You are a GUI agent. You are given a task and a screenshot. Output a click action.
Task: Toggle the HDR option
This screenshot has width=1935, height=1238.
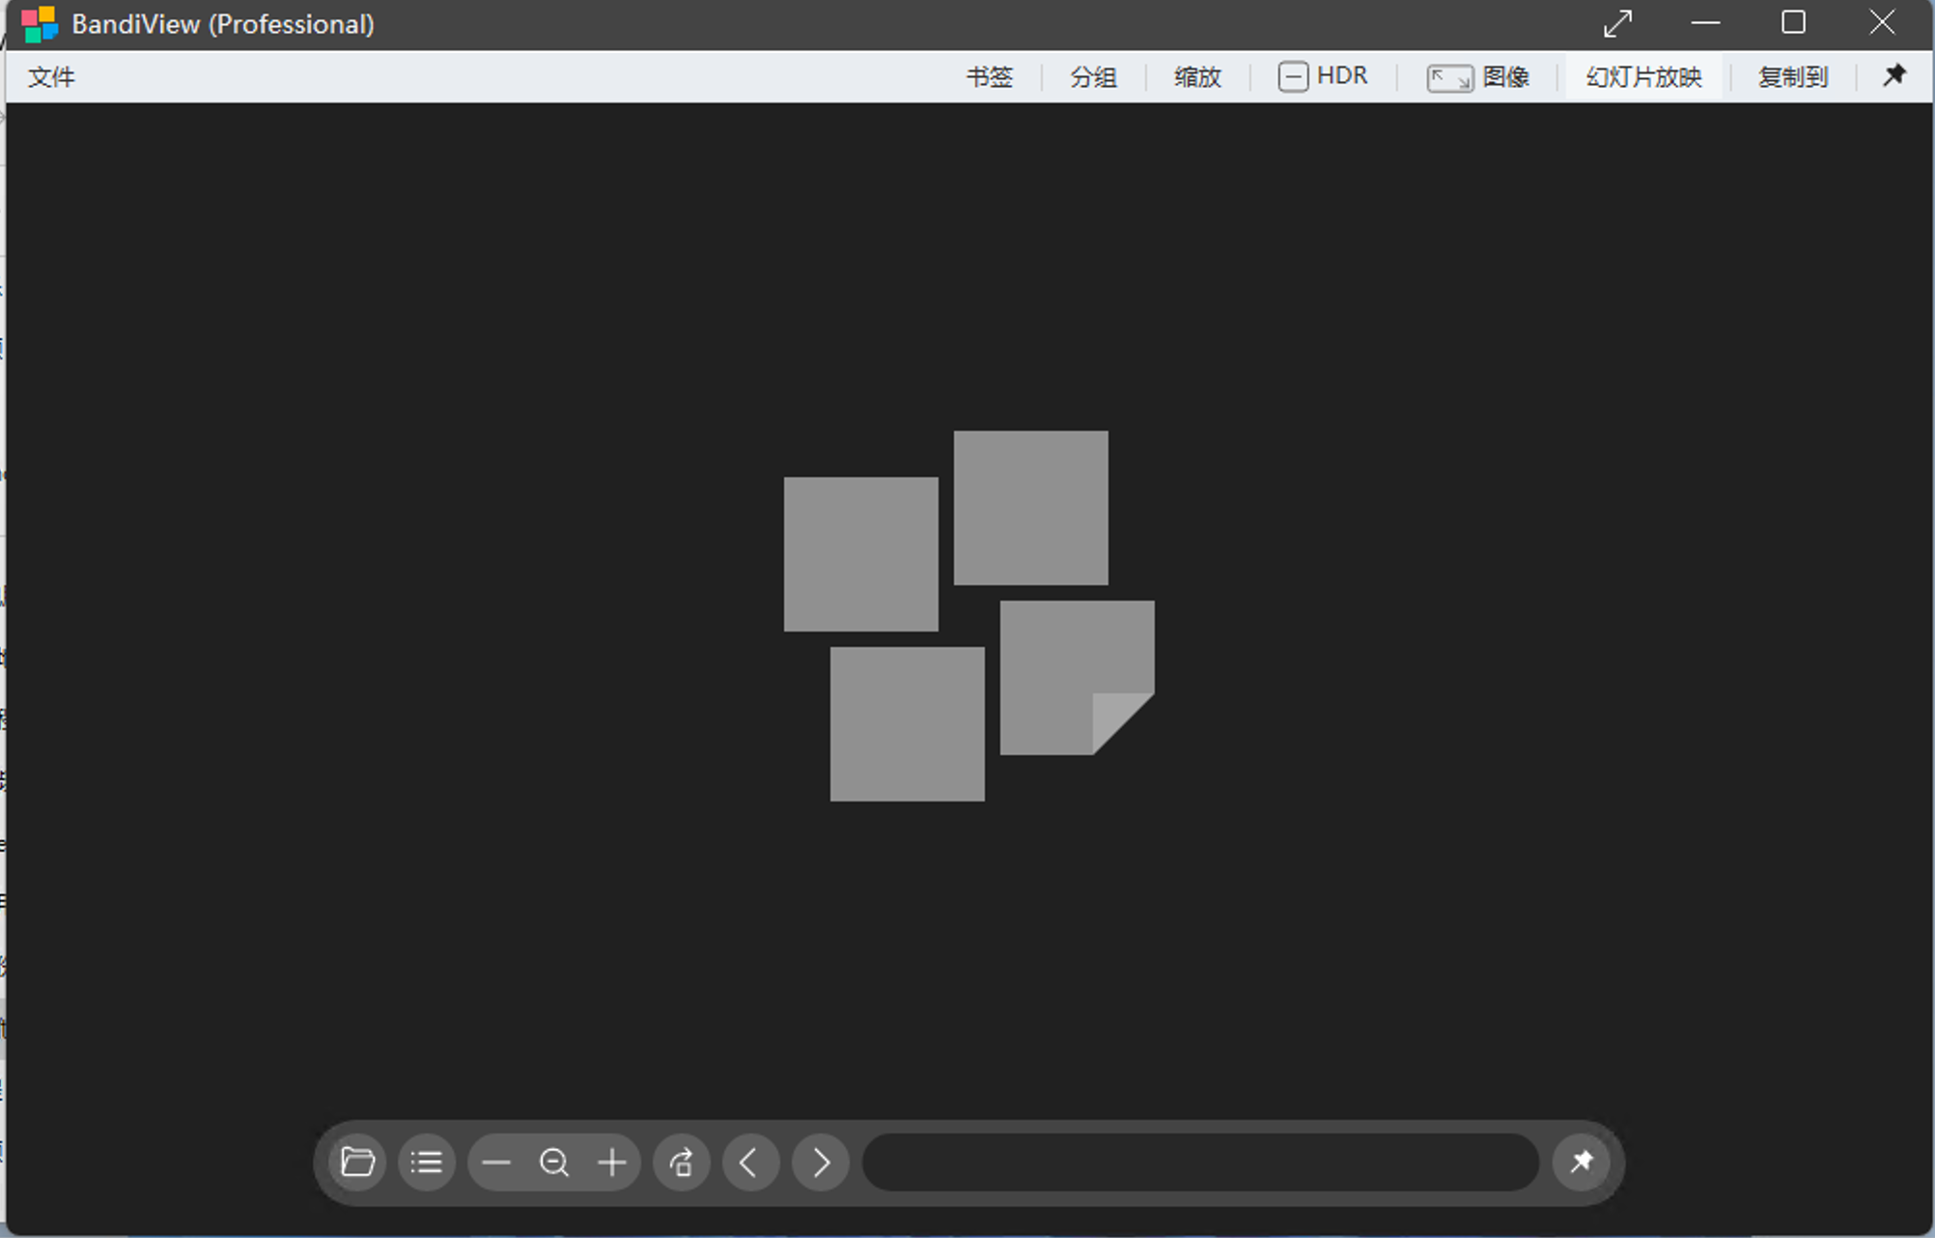[x=1323, y=76]
